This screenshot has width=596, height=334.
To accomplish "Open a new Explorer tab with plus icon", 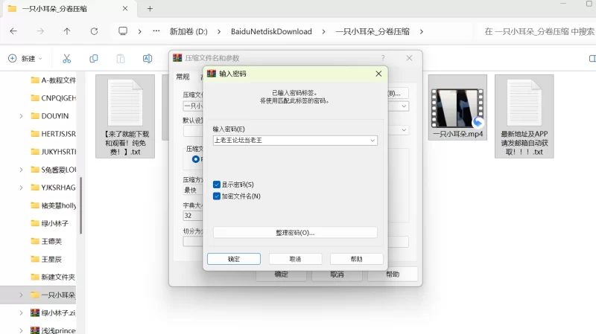I will point(150,9).
